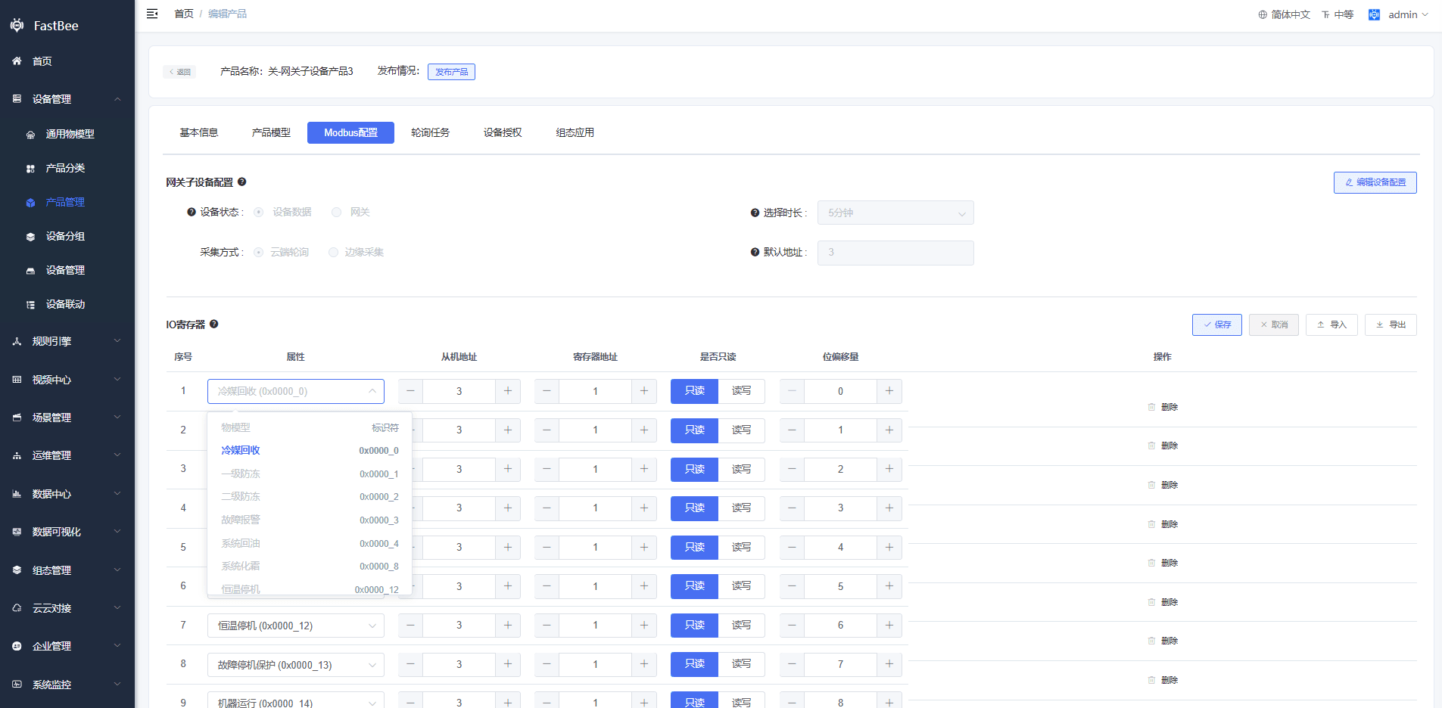The width and height of the screenshot is (1442, 708).
Task: Click the 默认地址 input field
Action: click(x=895, y=253)
